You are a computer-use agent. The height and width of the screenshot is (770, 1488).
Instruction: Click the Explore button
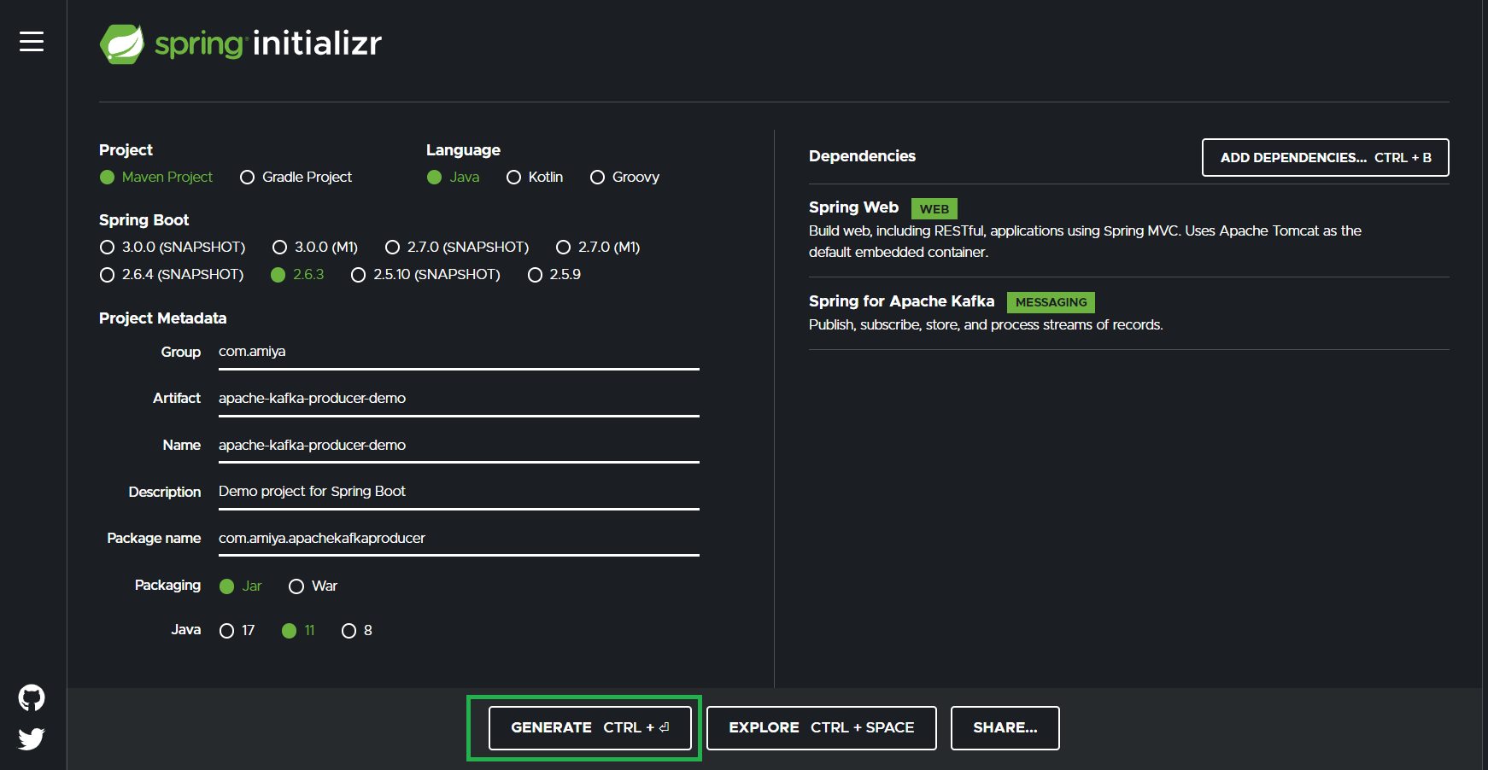coord(822,728)
